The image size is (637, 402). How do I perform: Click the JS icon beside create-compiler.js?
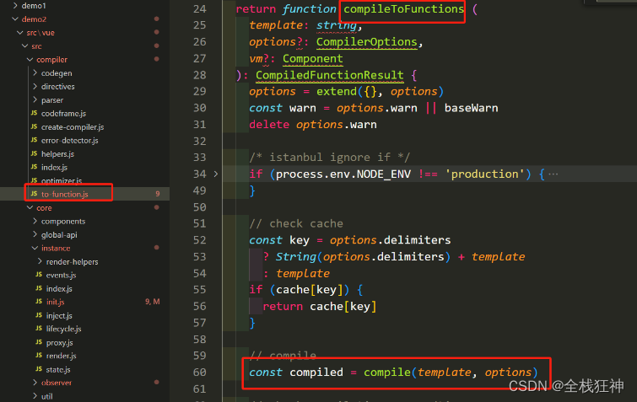(34, 126)
